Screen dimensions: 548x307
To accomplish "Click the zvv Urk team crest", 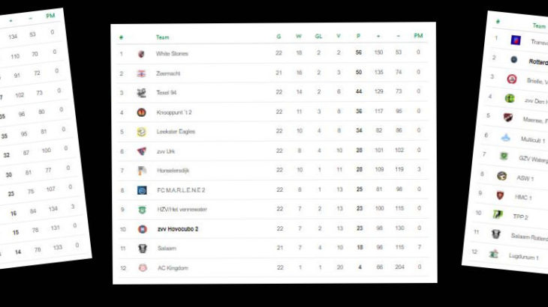I will pyautogui.click(x=142, y=151).
